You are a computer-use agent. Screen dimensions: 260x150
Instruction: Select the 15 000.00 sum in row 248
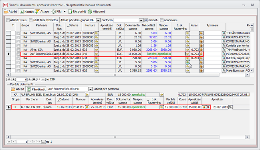(133, 54)
